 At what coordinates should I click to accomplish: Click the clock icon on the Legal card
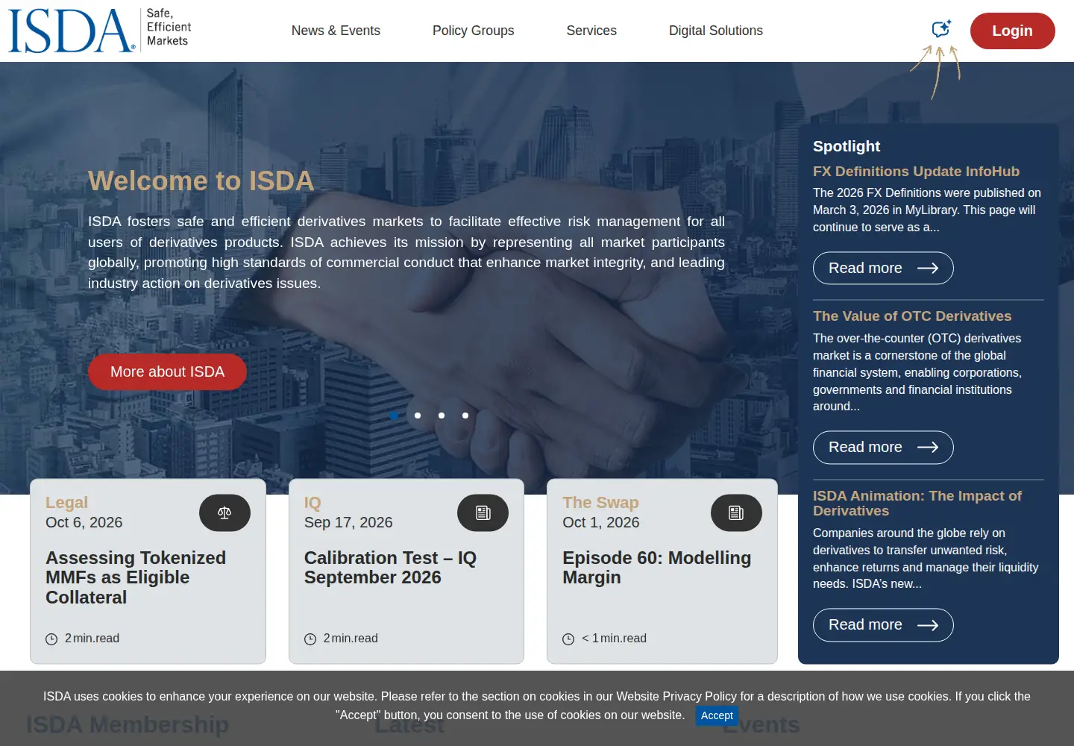[51, 639]
